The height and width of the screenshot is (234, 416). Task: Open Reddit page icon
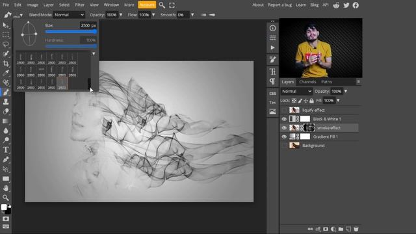pos(336,5)
